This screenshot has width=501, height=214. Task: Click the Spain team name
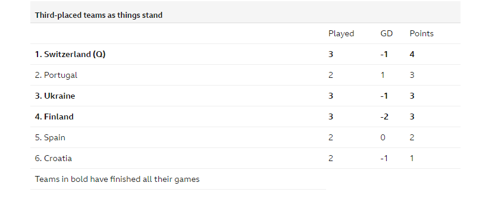click(55, 138)
